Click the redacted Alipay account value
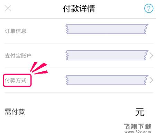The height and width of the screenshot is (137, 156). (107, 55)
